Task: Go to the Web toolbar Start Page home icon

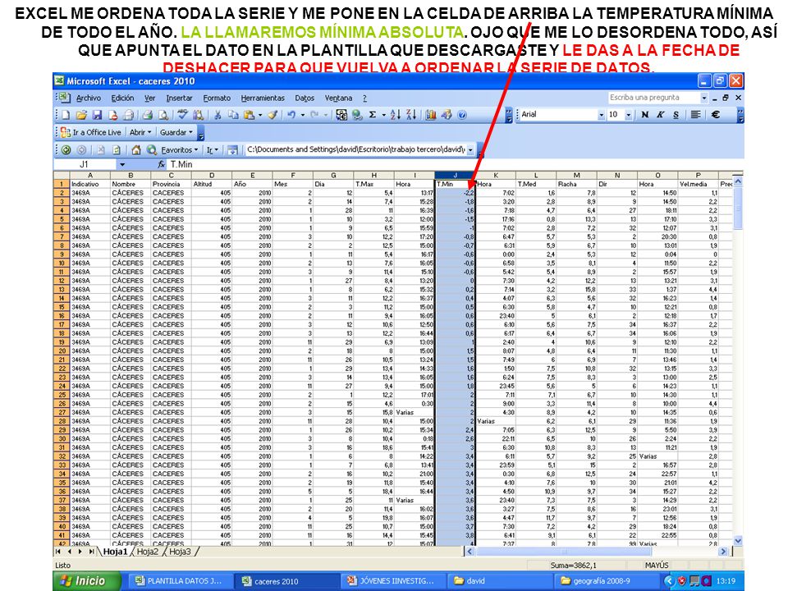Action: pos(135,149)
